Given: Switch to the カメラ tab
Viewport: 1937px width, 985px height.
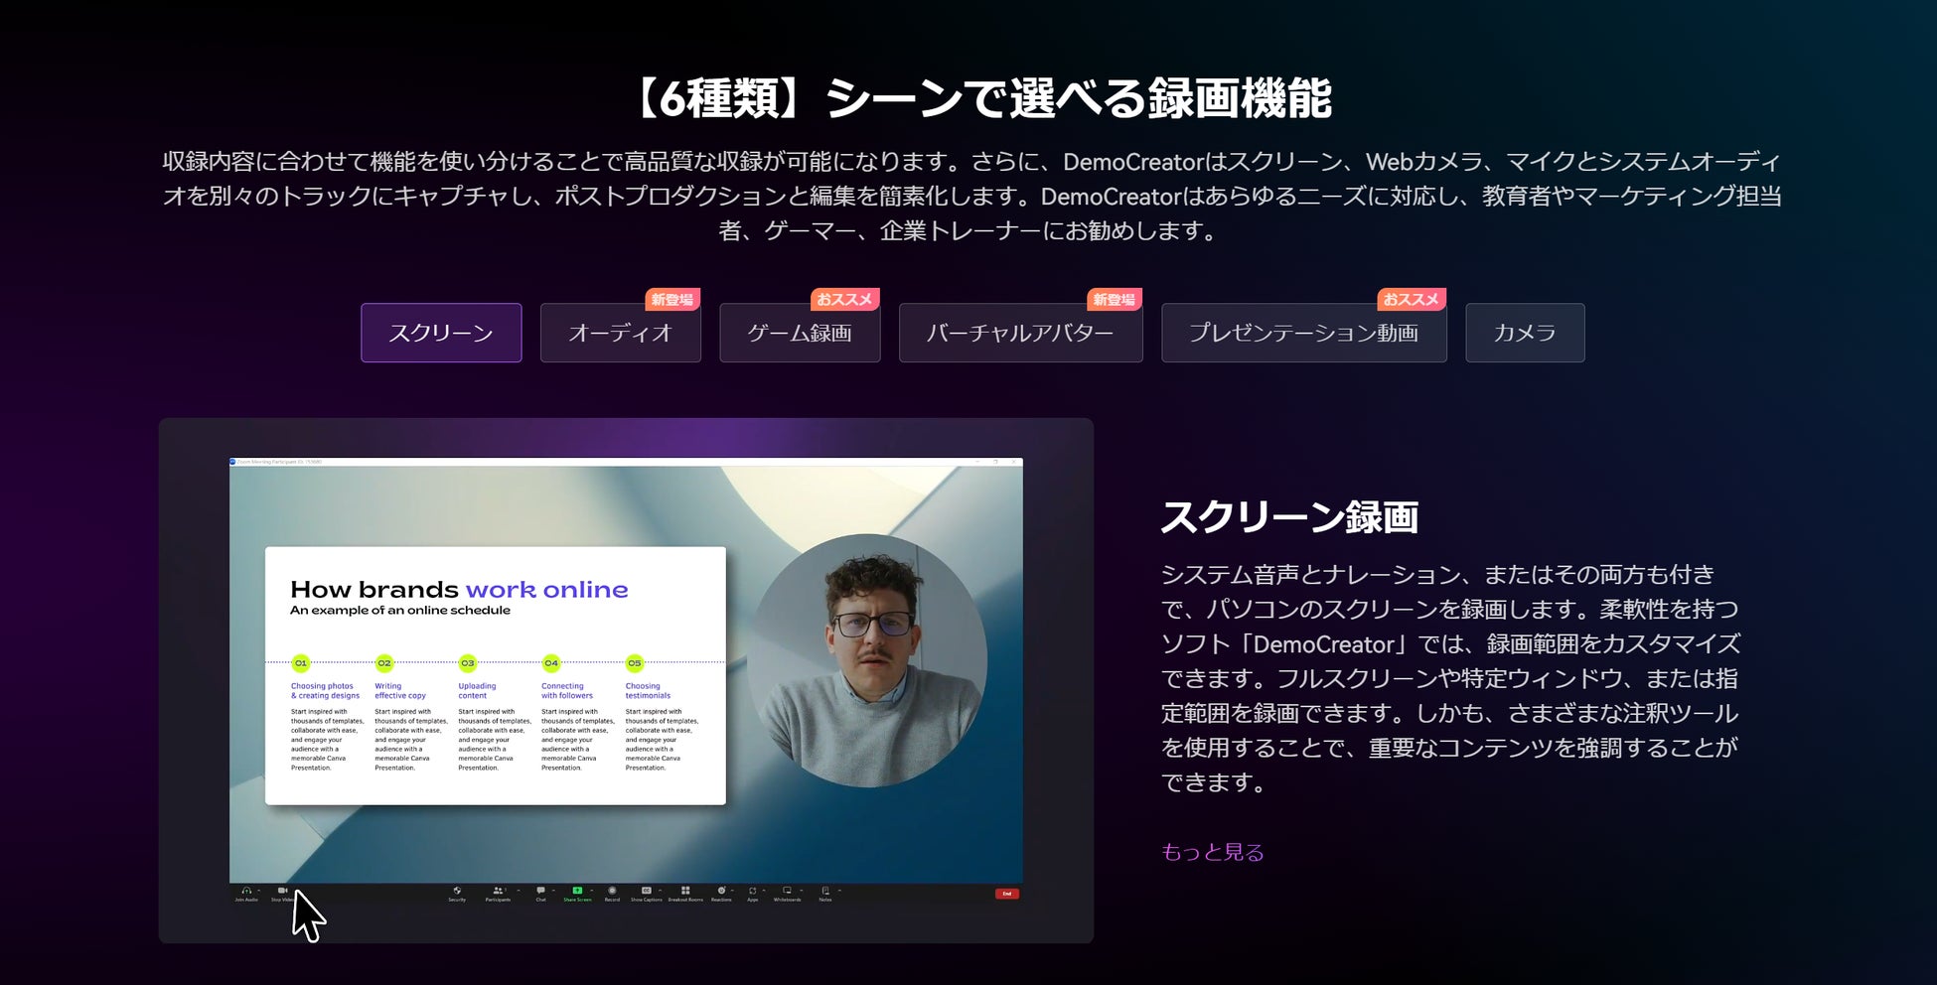Looking at the screenshot, I should click(x=1525, y=333).
